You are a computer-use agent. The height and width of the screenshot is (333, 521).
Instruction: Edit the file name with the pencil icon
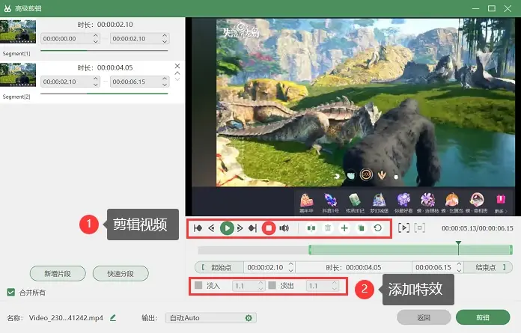point(113,318)
